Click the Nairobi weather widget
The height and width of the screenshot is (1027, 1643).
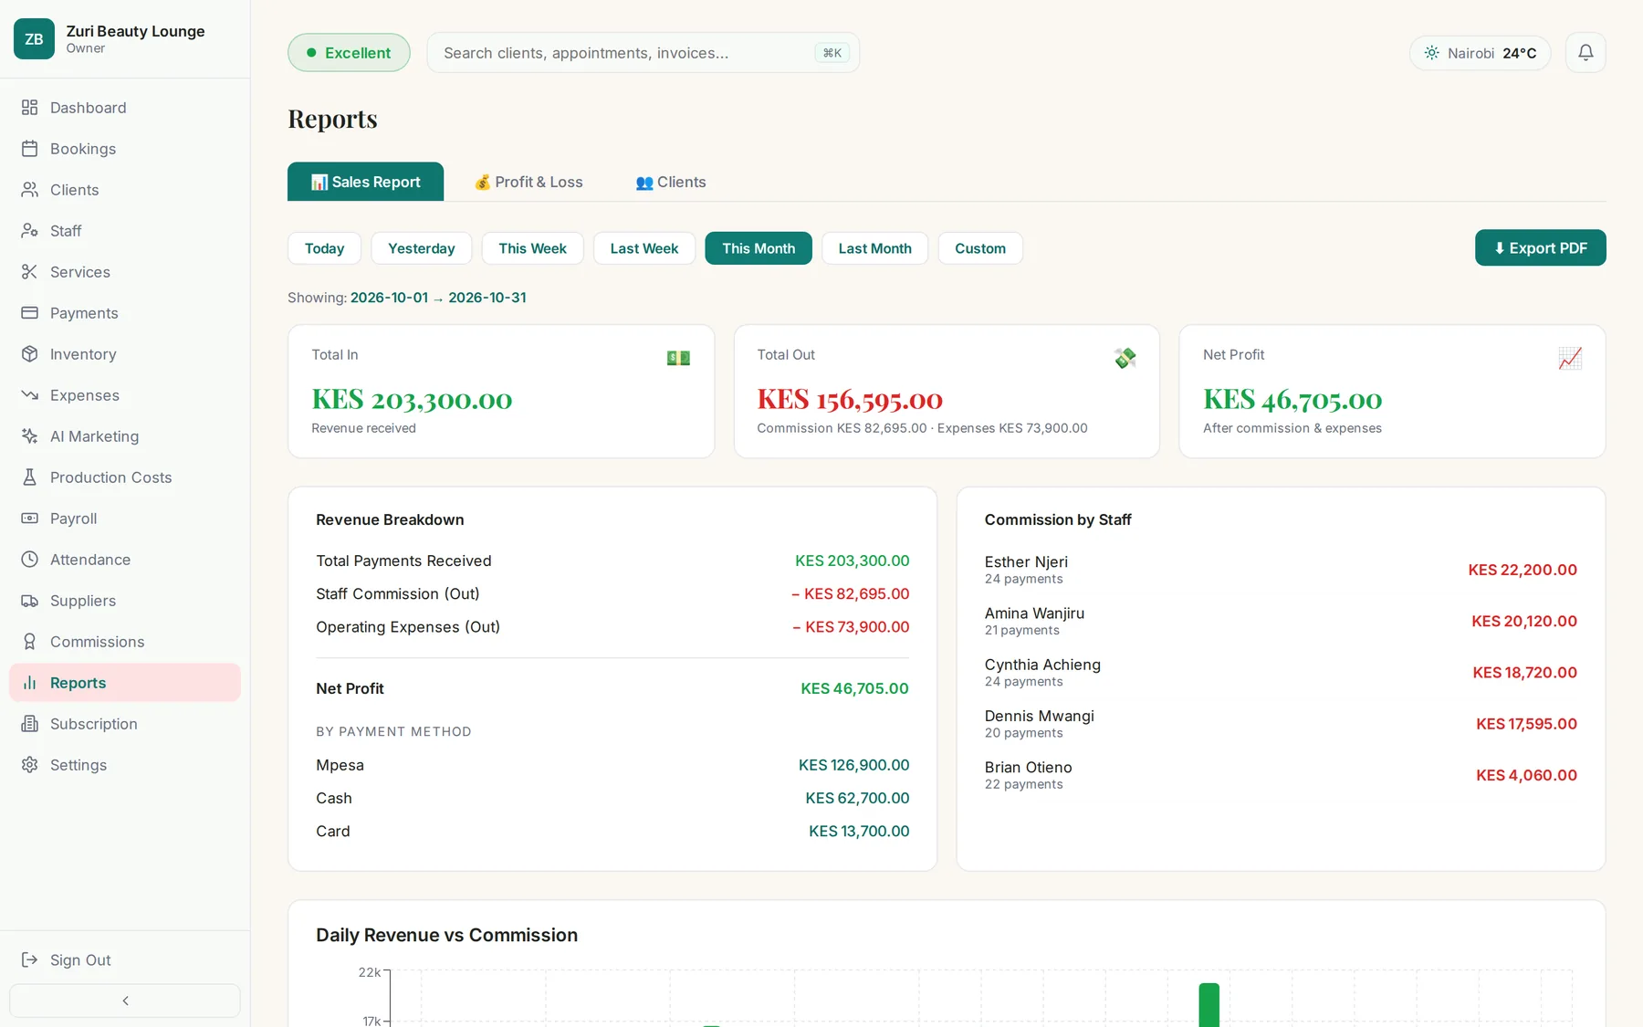pos(1480,53)
